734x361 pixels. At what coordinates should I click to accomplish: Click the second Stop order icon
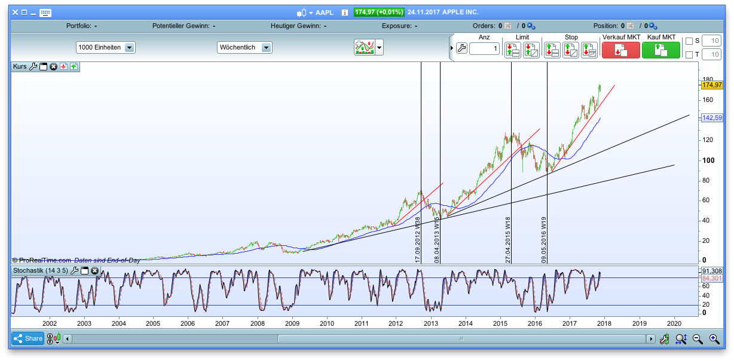click(571, 50)
